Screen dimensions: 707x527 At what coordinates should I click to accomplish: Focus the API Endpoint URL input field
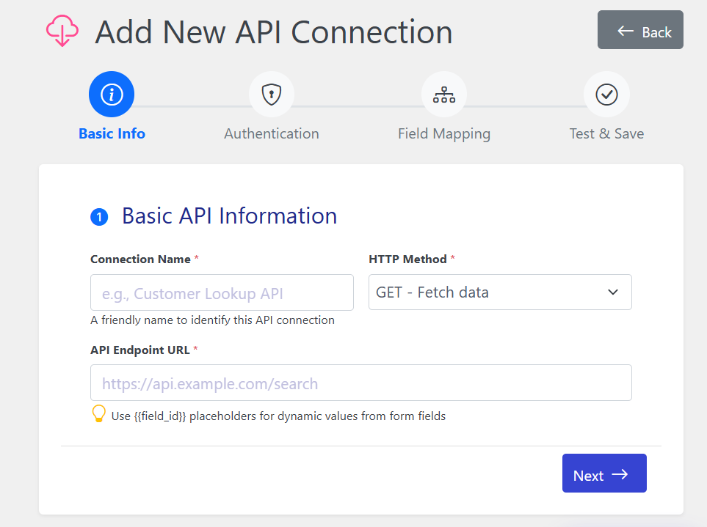(x=361, y=383)
